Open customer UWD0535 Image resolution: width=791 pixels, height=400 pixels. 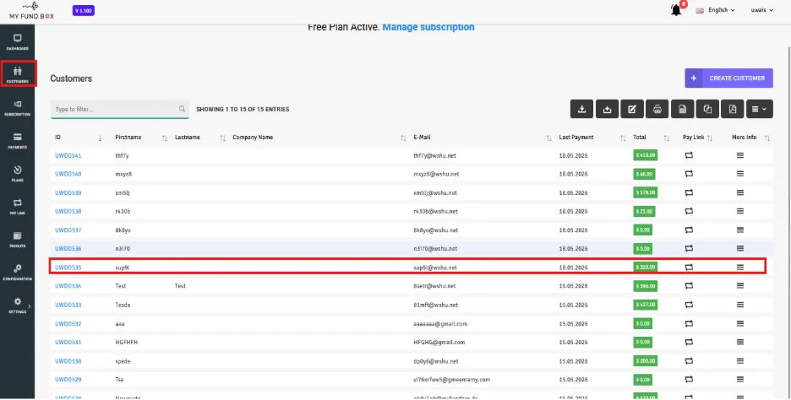(68, 268)
